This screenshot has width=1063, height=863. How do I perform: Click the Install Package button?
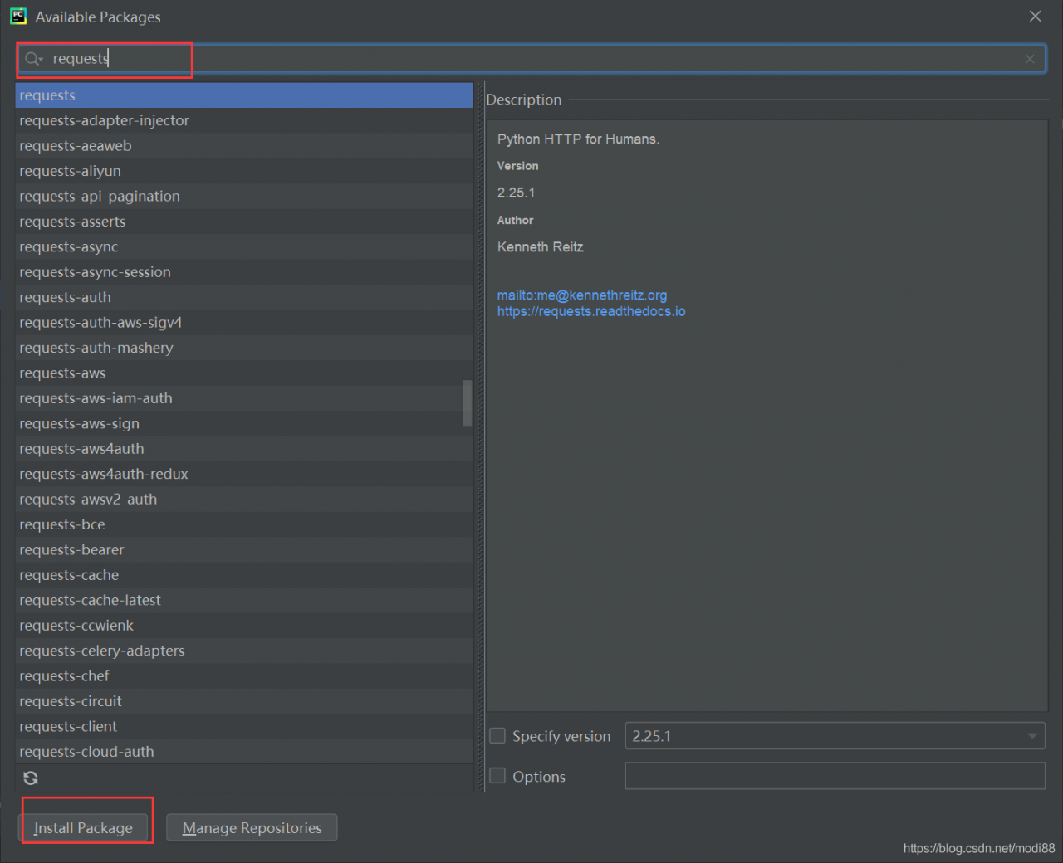[83, 828]
